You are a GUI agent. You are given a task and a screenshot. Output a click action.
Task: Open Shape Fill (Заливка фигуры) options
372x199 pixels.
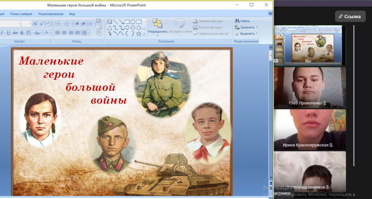[209, 21]
